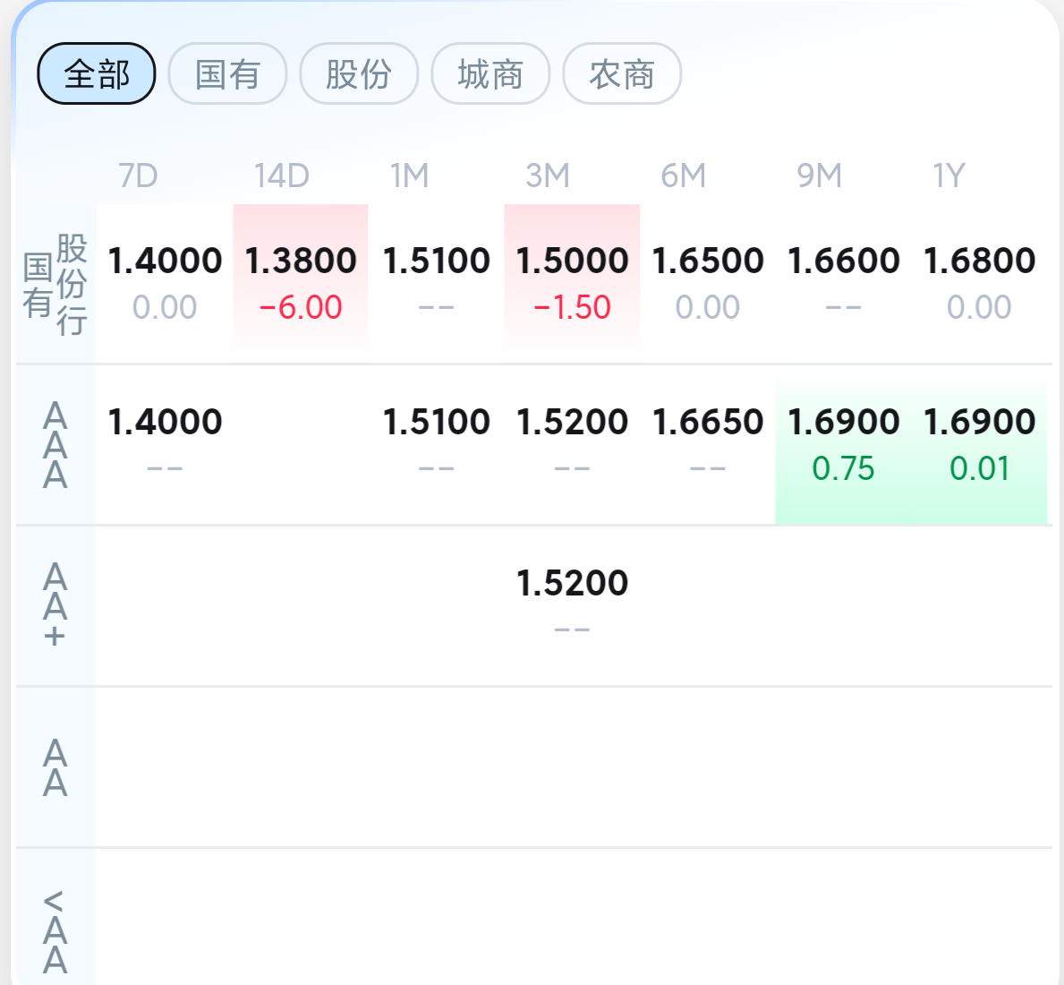Open the 城商 filter tab
1064x985 pixels.
click(490, 73)
